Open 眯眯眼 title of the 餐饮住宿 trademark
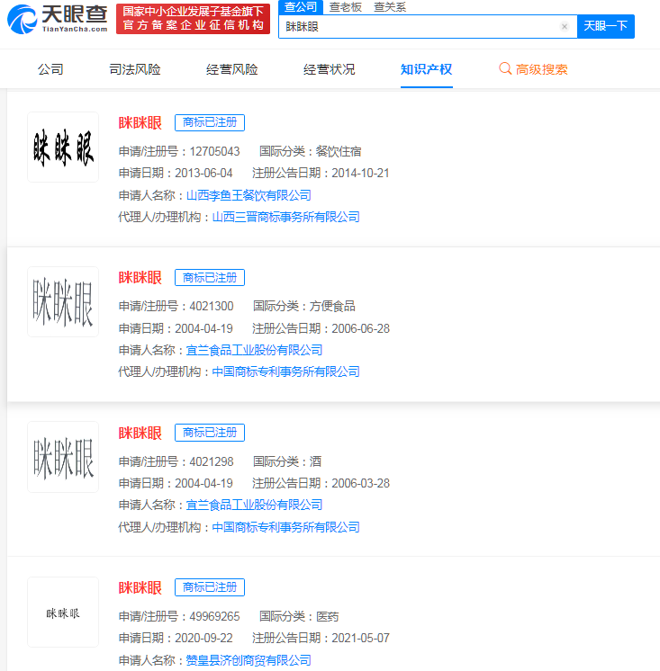Viewport: 660px width, 671px height. [140, 123]
